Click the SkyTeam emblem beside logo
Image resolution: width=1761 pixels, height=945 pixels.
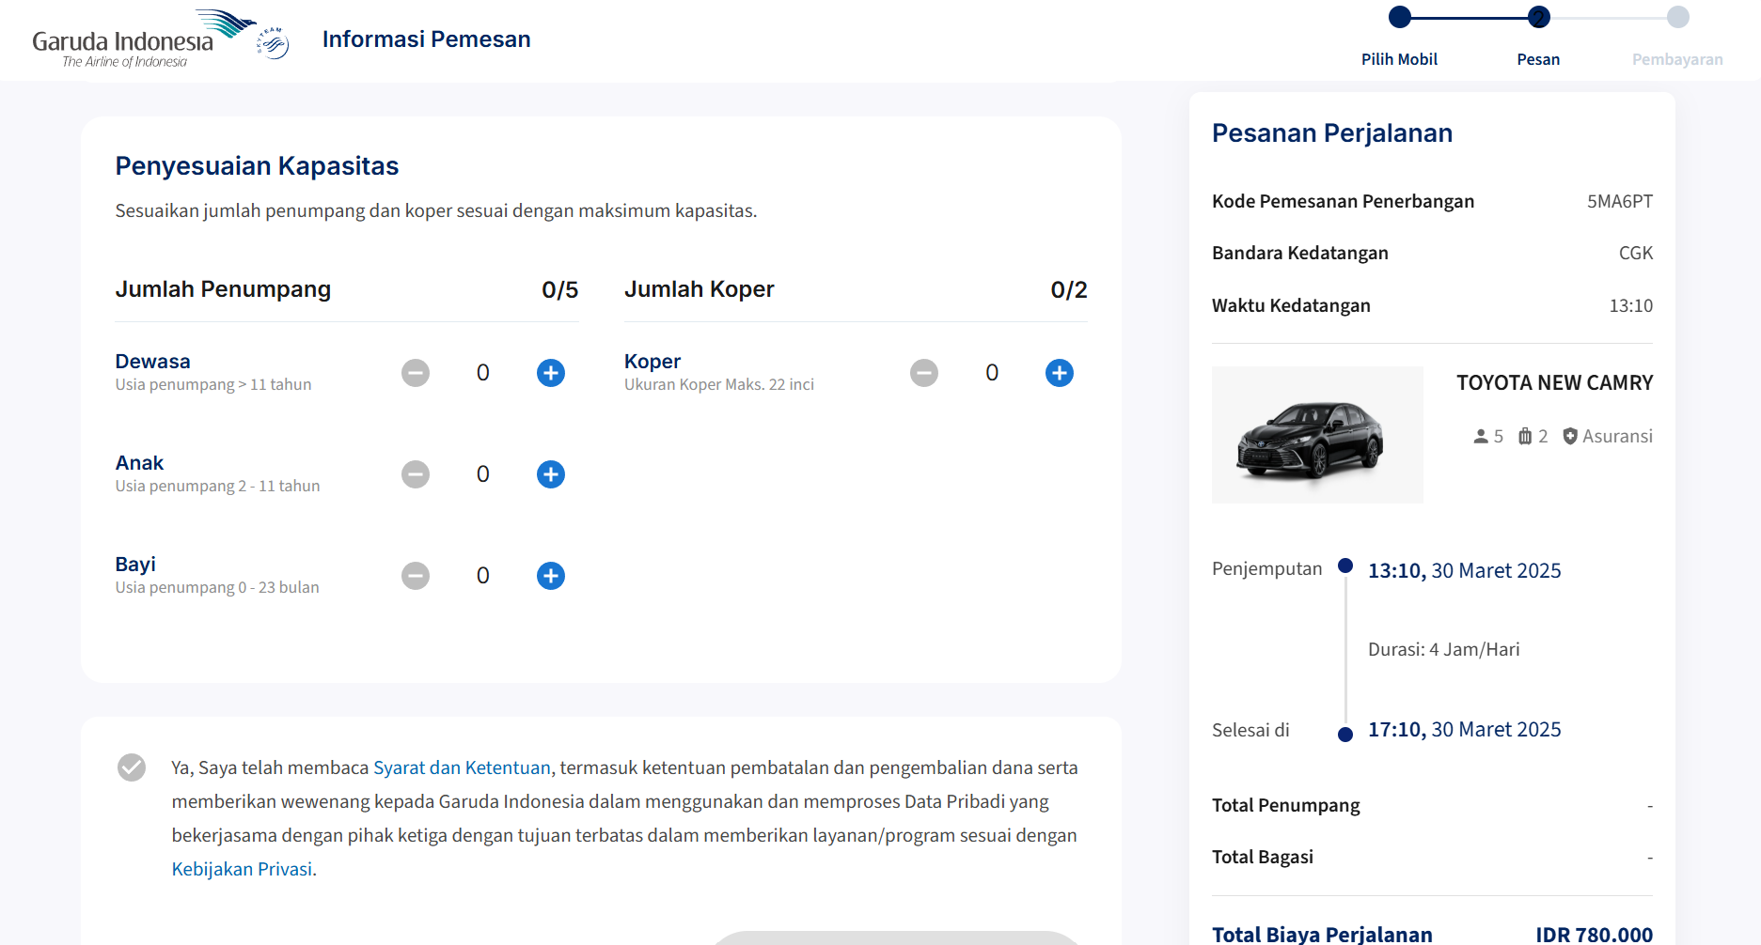[273, 42]
